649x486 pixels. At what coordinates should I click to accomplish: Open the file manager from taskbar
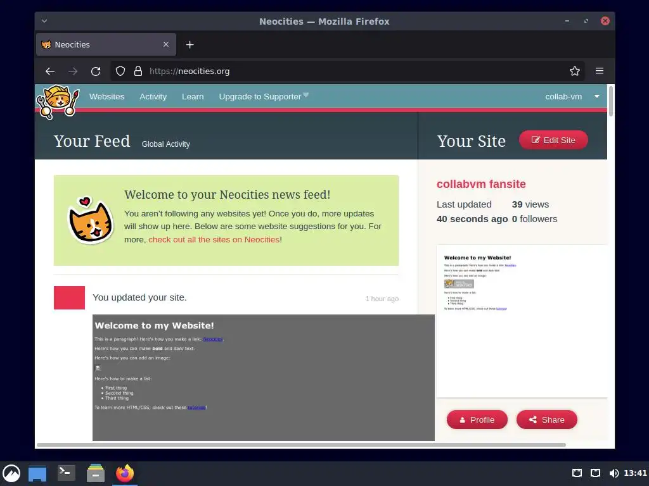click(96, 473)
